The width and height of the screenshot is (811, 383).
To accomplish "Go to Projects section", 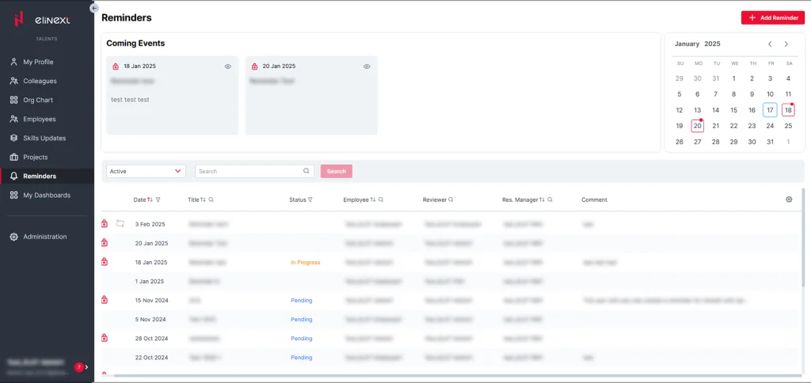I will pyautogui.click(x=35, y=157).
